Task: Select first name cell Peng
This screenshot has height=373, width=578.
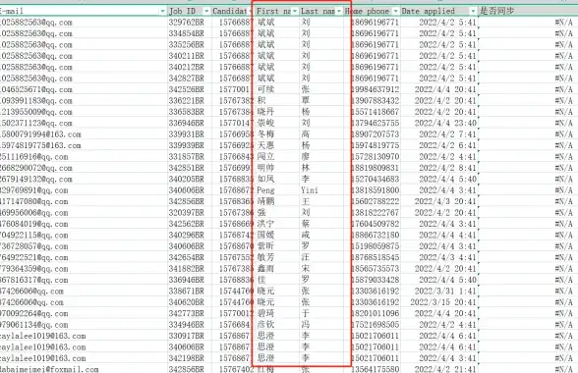Action: coord(265,190)
